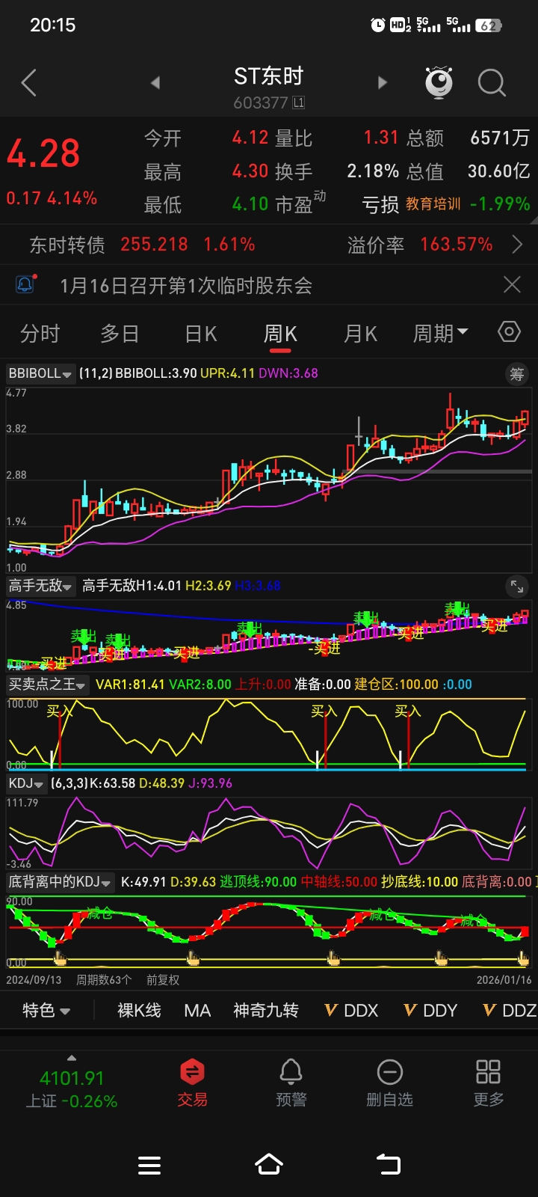Viewport: 538px width, 1197px height.
Task: Tap the Android menu navigation button
Action: pyautogui.click(x=149, y=1165)
